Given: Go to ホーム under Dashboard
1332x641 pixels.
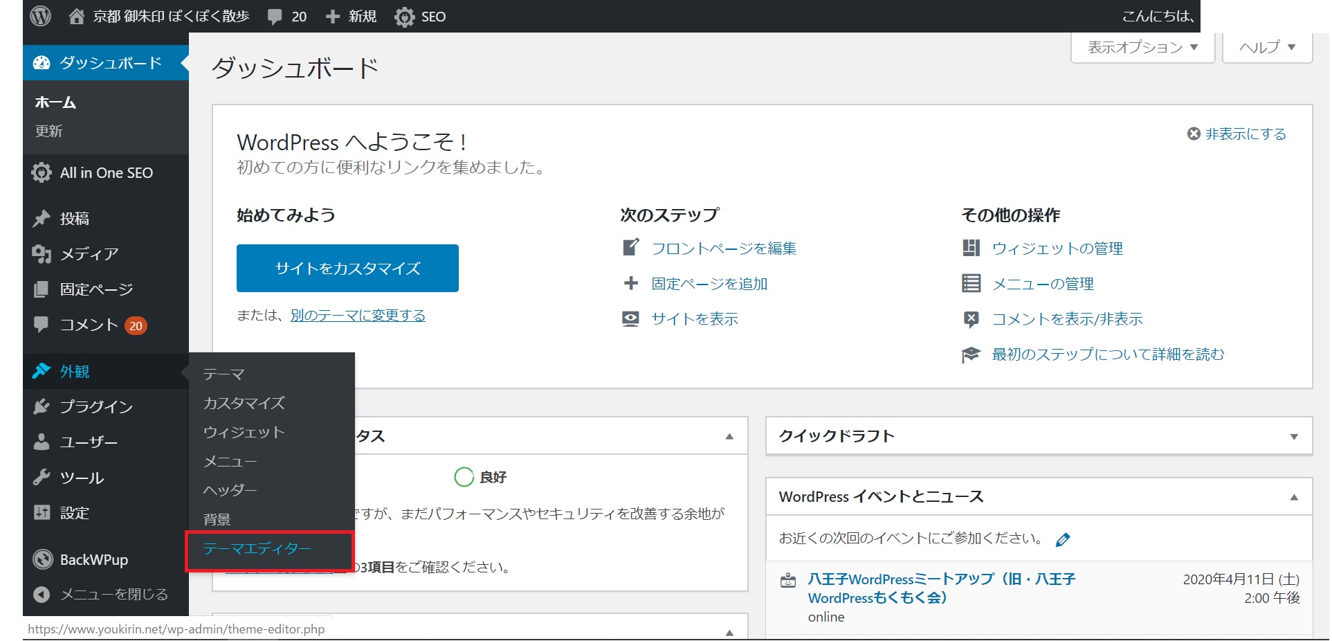Looking at the screenshot, I should pos(55,102).
